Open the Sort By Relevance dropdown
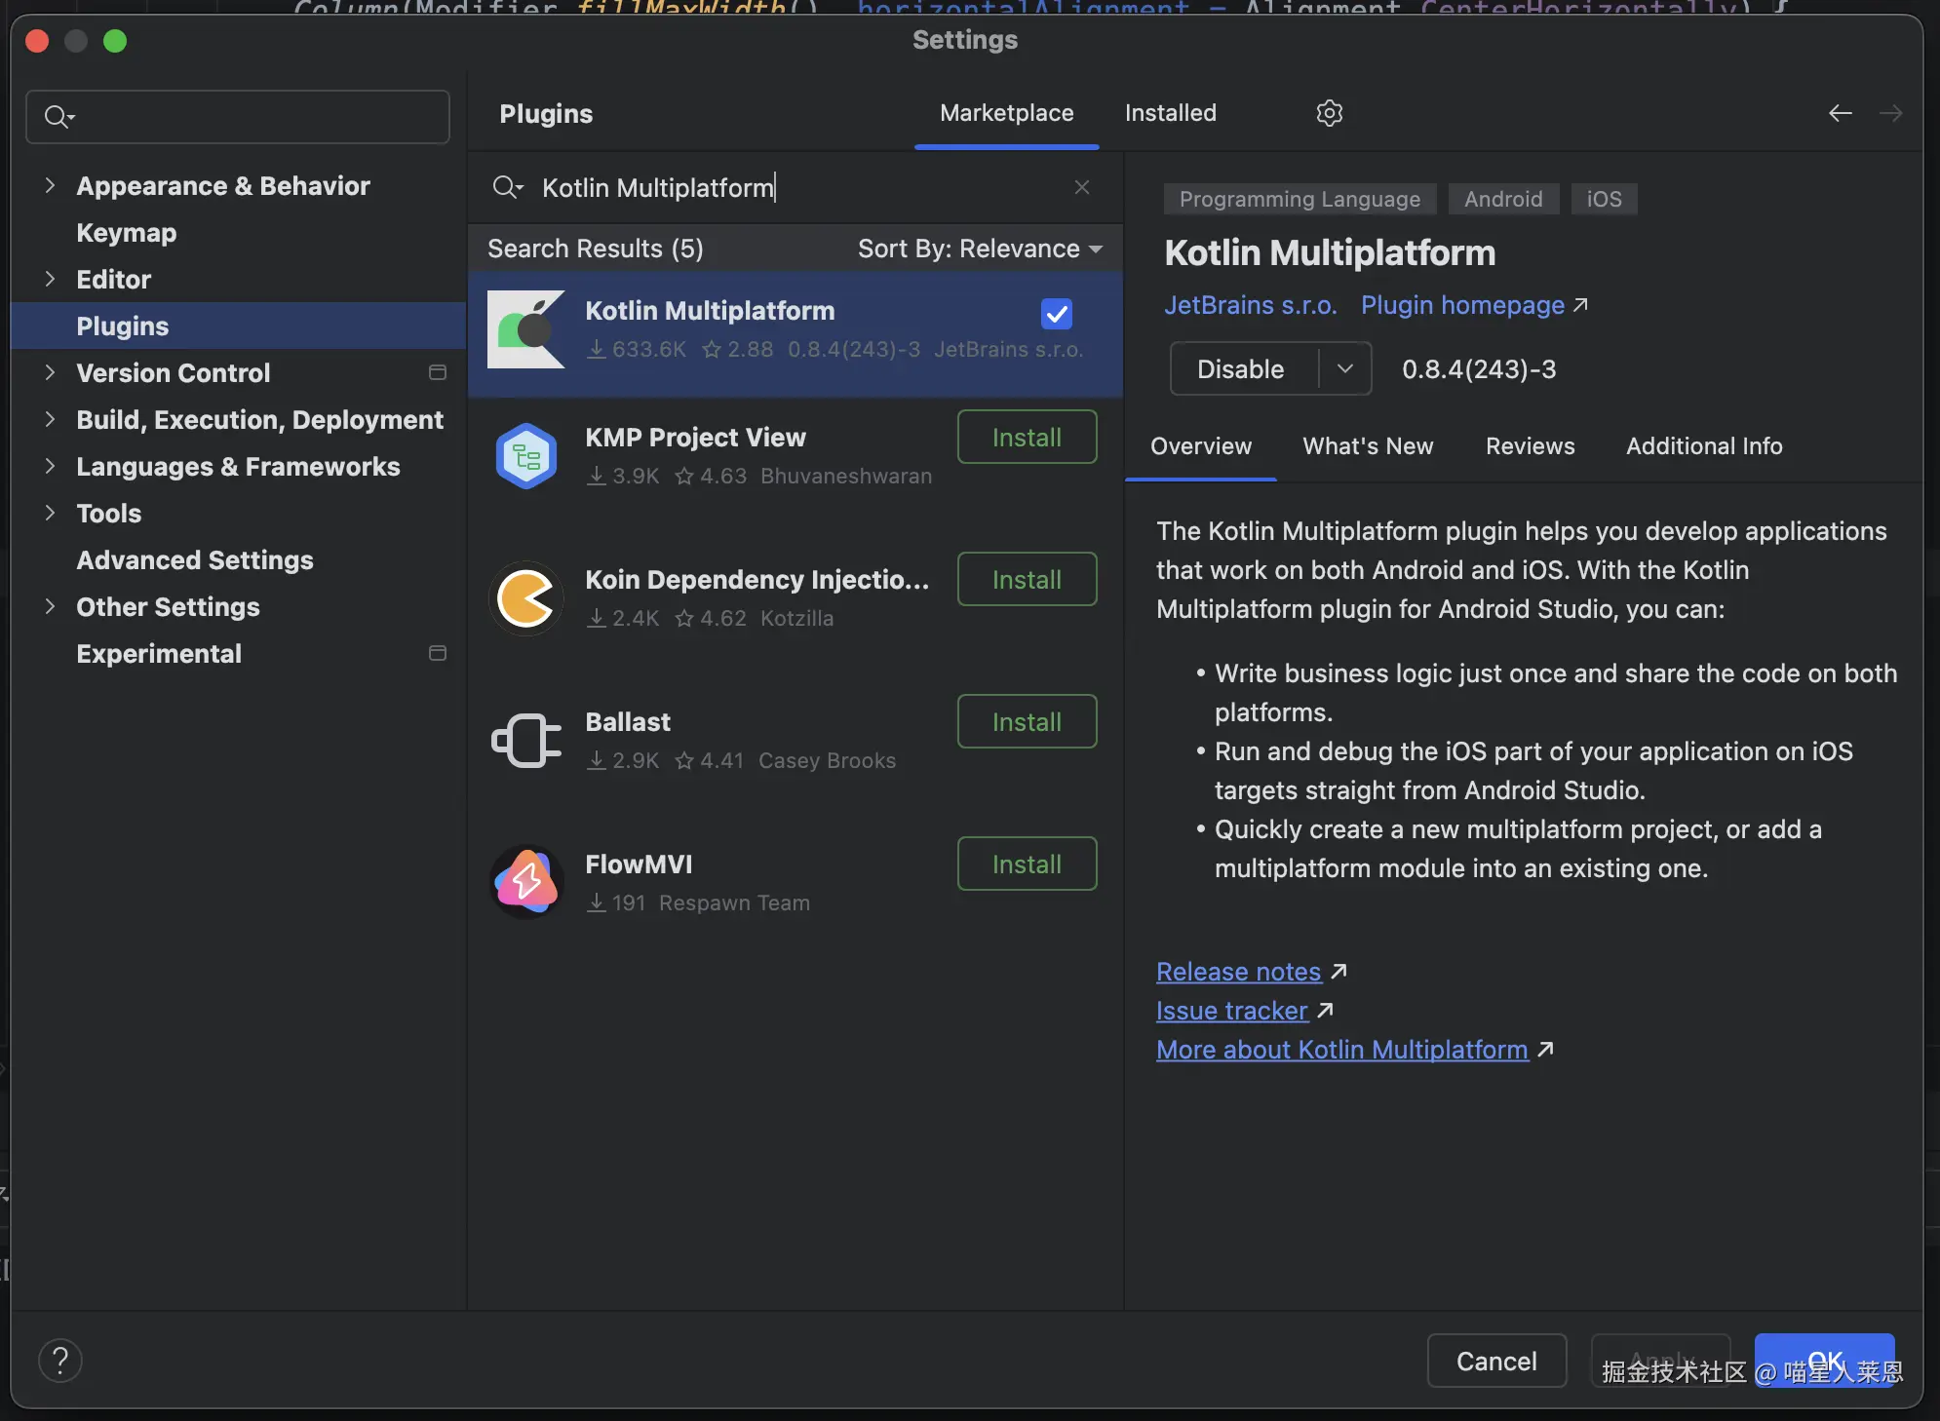This screenshot has width=1940, height=1421. pos(980,249)
